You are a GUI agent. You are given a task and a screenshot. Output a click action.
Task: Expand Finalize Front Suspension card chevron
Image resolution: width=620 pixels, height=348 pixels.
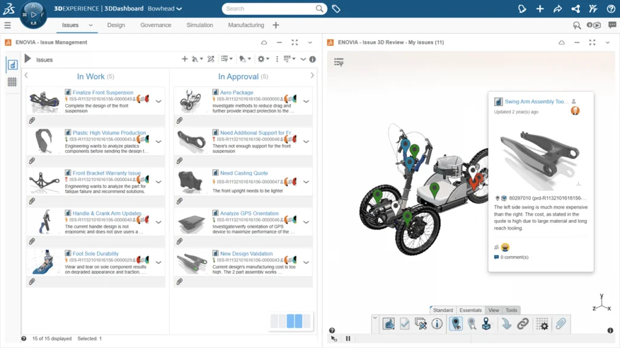[159, 101]
